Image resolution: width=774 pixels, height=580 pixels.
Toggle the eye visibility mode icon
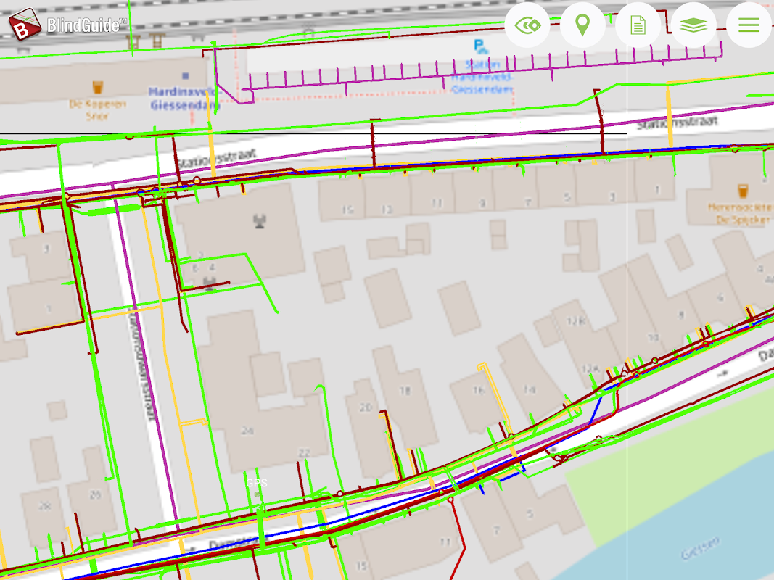(x=527, y=25)
